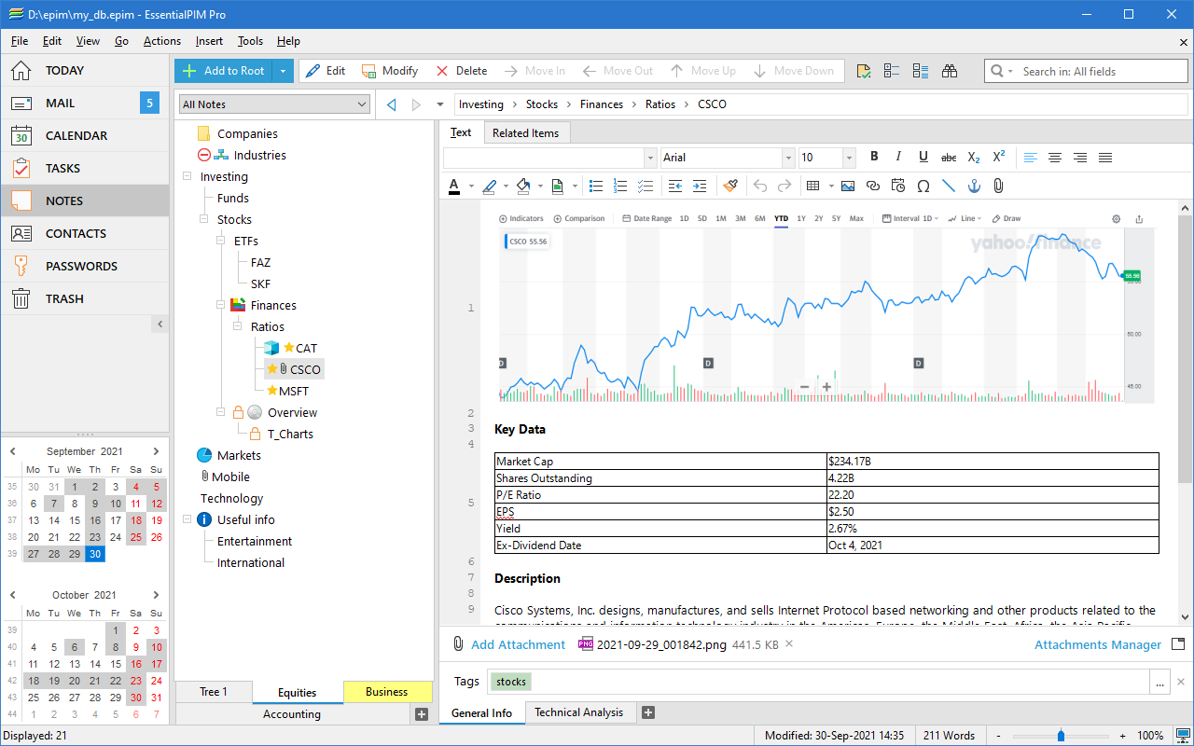Toggle bold formatting
Image resolution: width=1194 pixels, height=746 pixels.
[x=874, y=158]
